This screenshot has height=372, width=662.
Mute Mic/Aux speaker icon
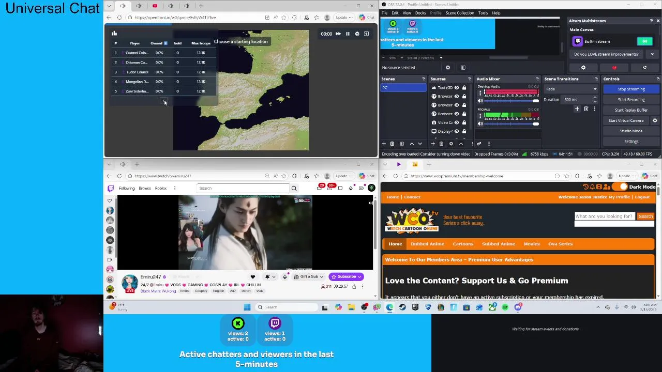tap(480, 123)
